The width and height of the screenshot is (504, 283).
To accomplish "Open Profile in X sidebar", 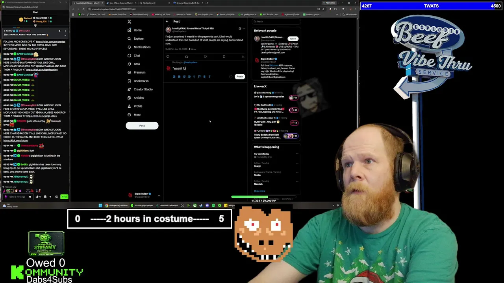I will tap(135, 106).
